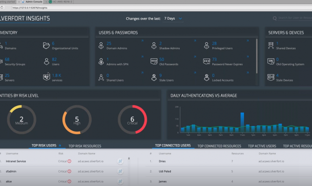Click the 50 Old Passwords count
The width and height of the screenshot is (312, 186).
point(162,60)
